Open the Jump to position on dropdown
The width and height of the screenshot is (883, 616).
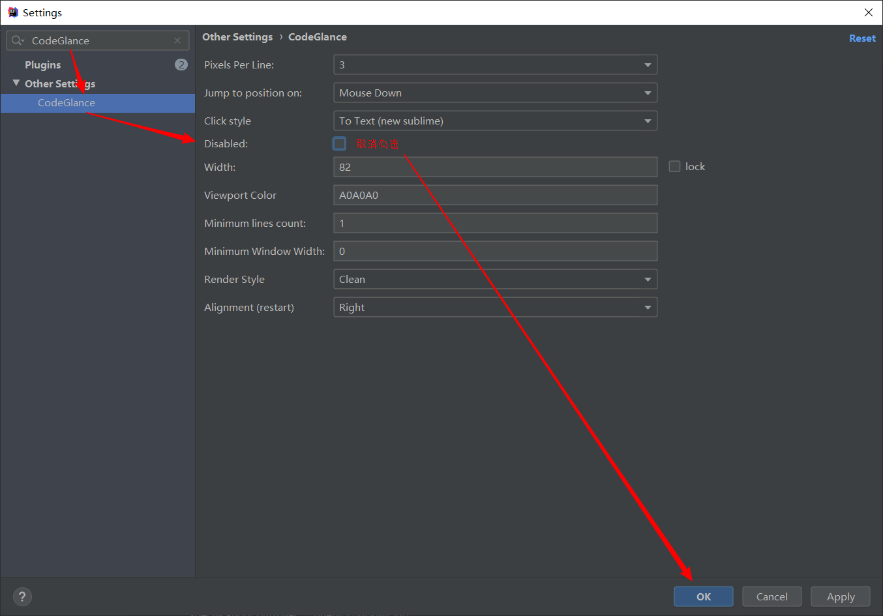(495, 93)
